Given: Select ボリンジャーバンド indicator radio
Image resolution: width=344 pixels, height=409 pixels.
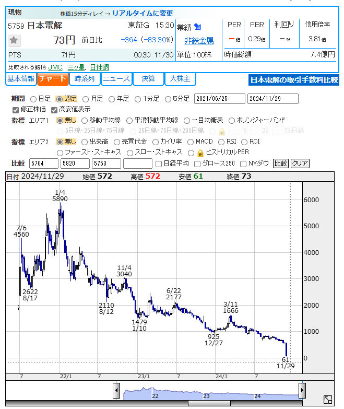Looking at the screenshot, I should pos(231,121).
